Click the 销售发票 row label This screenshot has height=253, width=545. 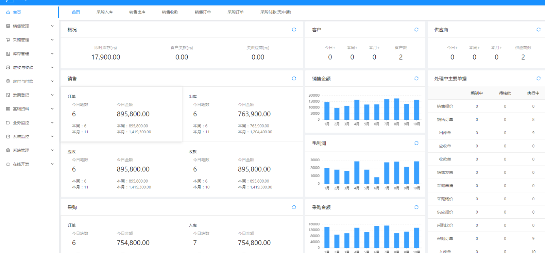(445, 172)
